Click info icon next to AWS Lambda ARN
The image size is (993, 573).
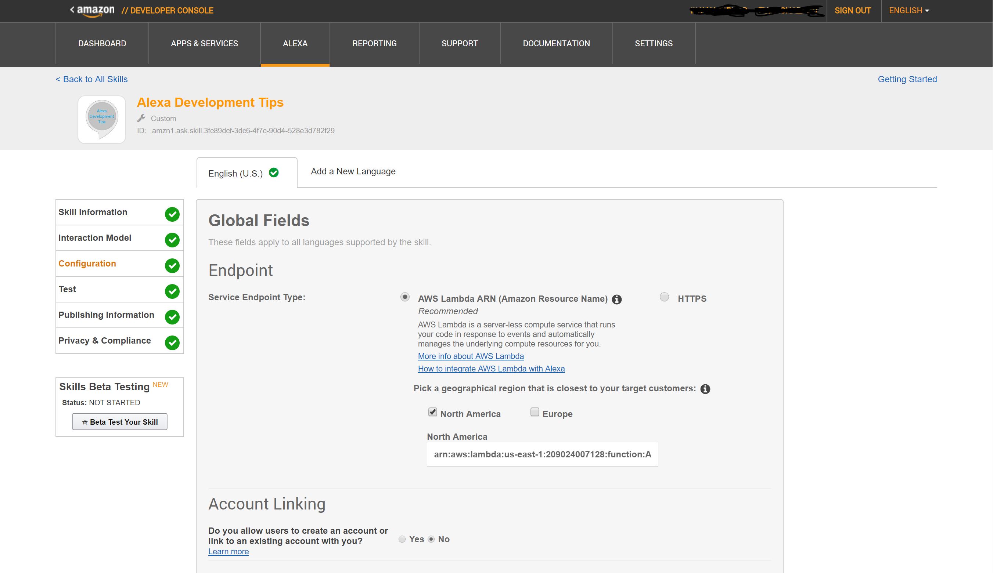coord(616,300)
